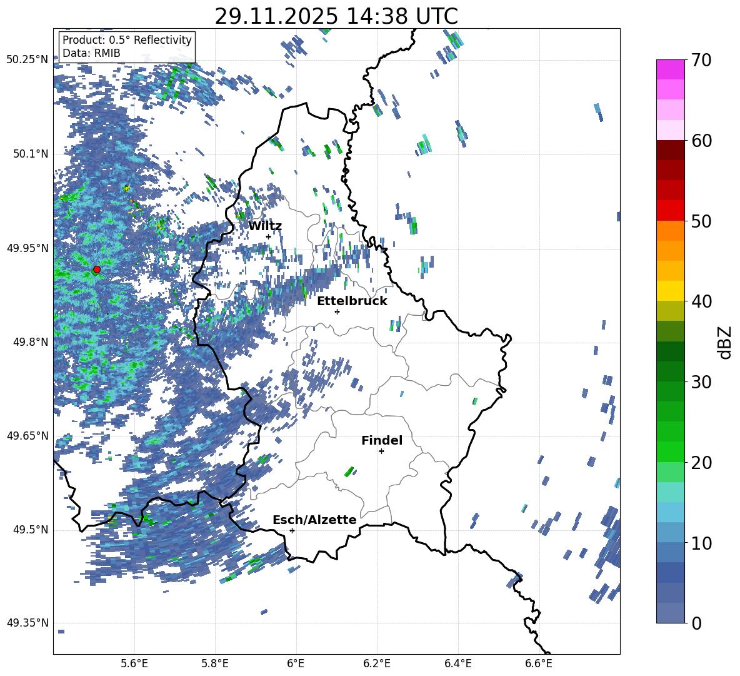740x676 pixels.
Task: Click the Ettelbruck station cross marker
Action: tap(337, 311)
